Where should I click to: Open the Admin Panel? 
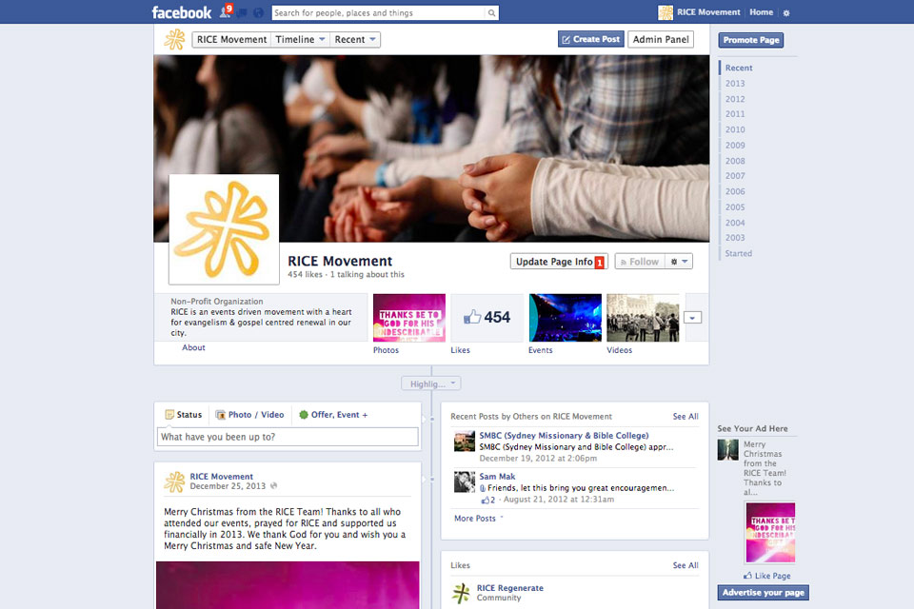point(661,39)
